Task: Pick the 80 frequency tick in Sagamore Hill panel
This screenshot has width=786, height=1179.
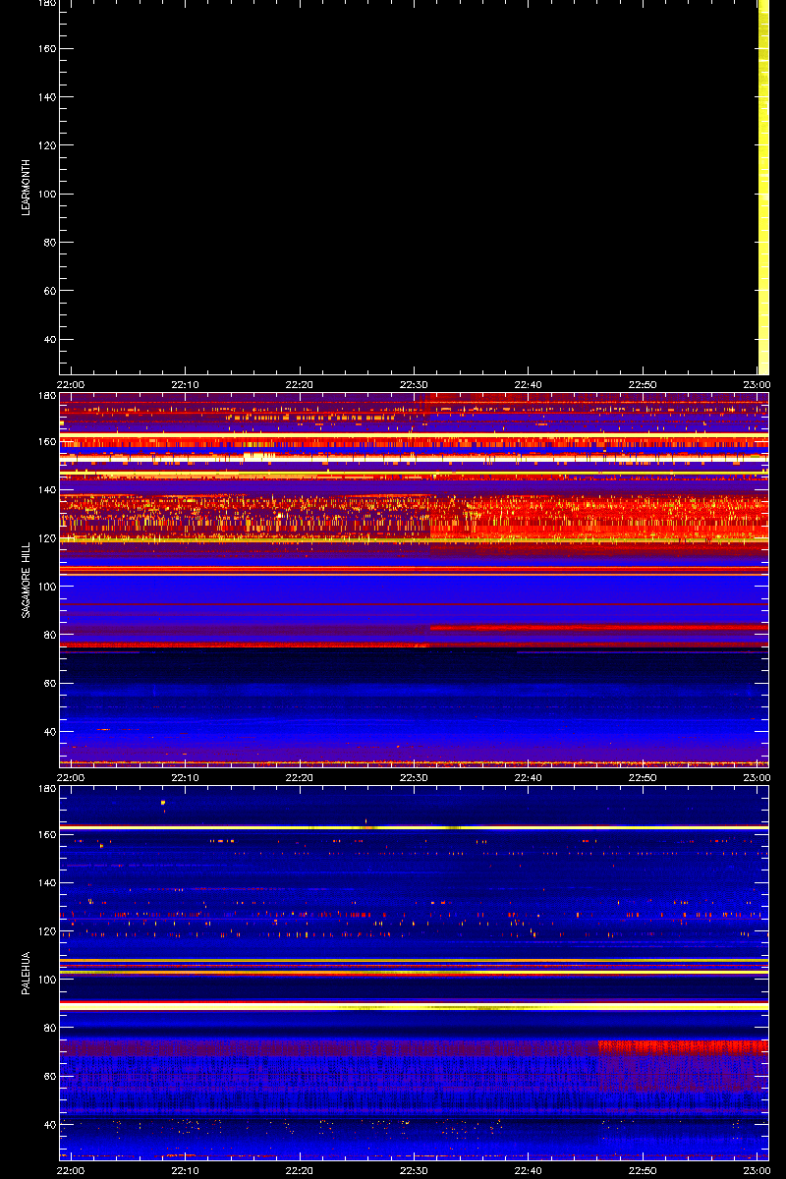Action: (x=51, y=635)
